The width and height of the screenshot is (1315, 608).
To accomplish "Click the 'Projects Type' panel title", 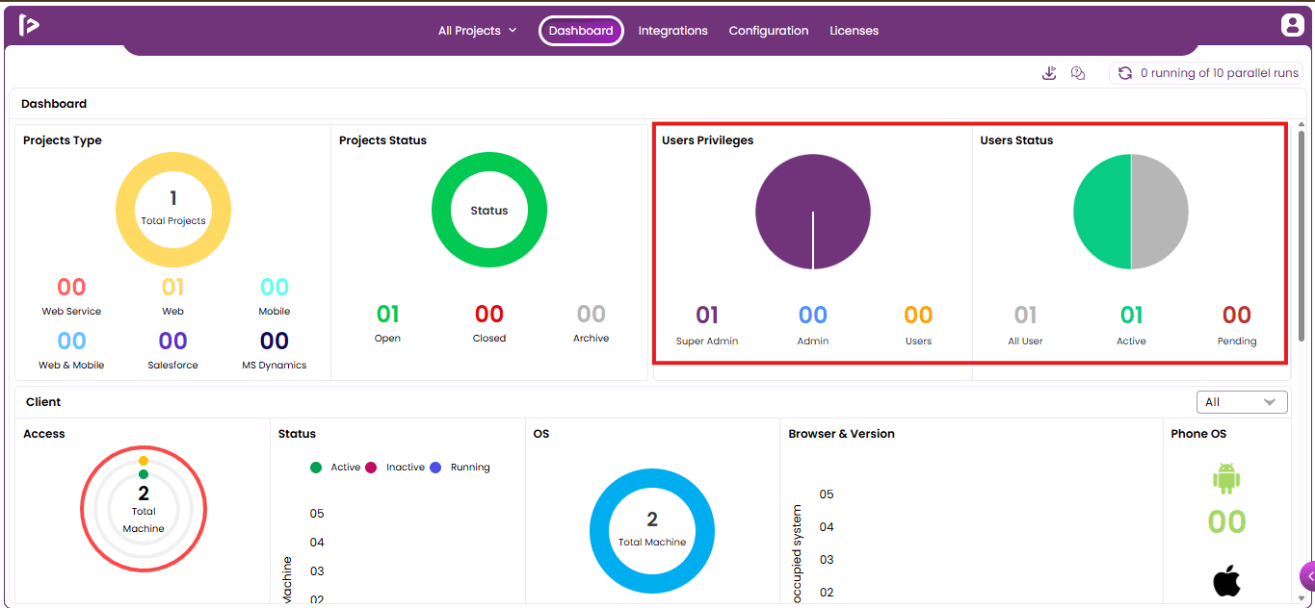I will point(63,140).
